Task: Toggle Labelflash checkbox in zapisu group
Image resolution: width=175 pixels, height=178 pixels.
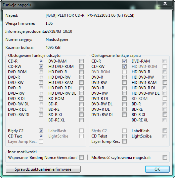Action: (165, 131)
